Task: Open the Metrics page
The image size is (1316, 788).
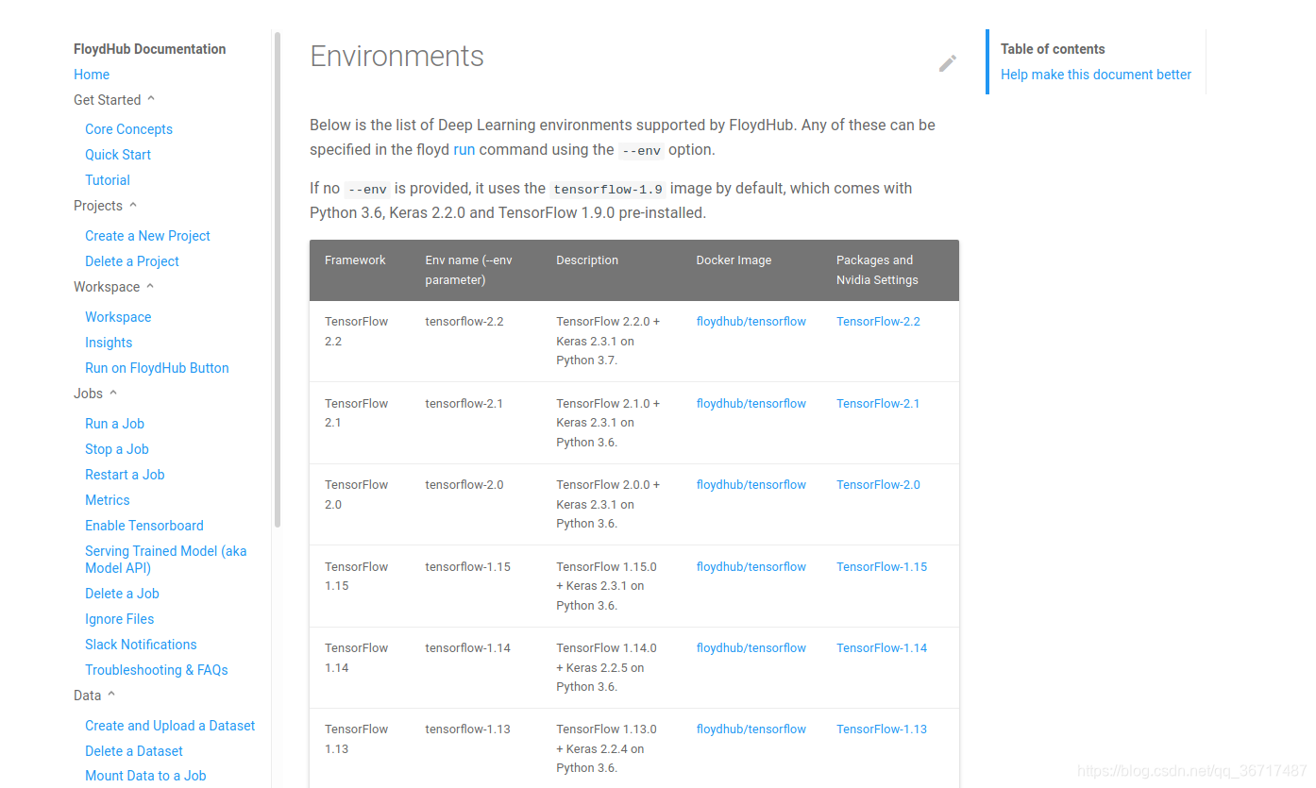Action: 108,500
